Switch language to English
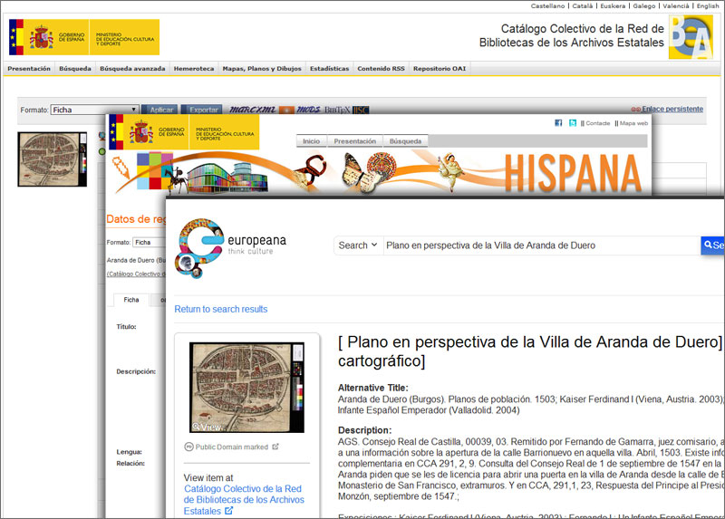 click(x=708, y=6)
